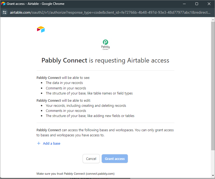Click the scrollbar down arrow
This screenshot has height=179, width=215.
[213, 176]
